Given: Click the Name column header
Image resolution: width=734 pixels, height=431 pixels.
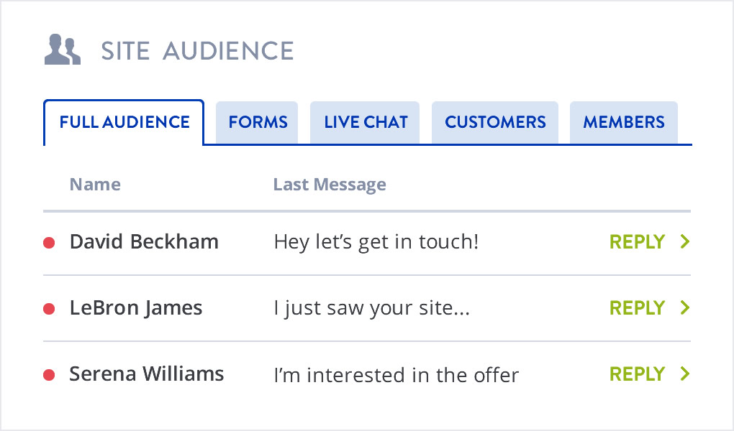Looking at the screenshot, I should click(x=94, y=185).
